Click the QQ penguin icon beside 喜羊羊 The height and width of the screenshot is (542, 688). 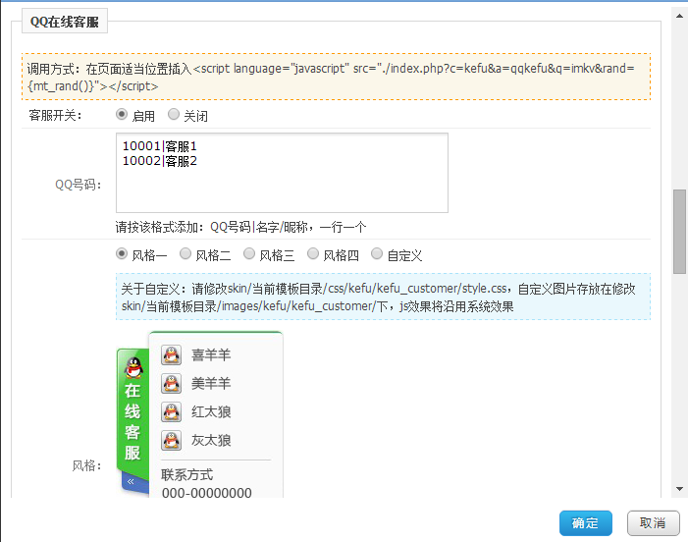coord(171,355)
